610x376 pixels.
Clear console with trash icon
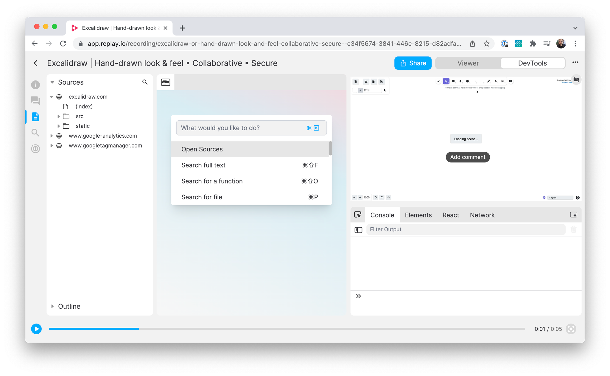(574, 229)
